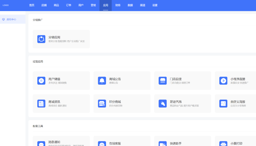Open the 店铺 menu

44,5
